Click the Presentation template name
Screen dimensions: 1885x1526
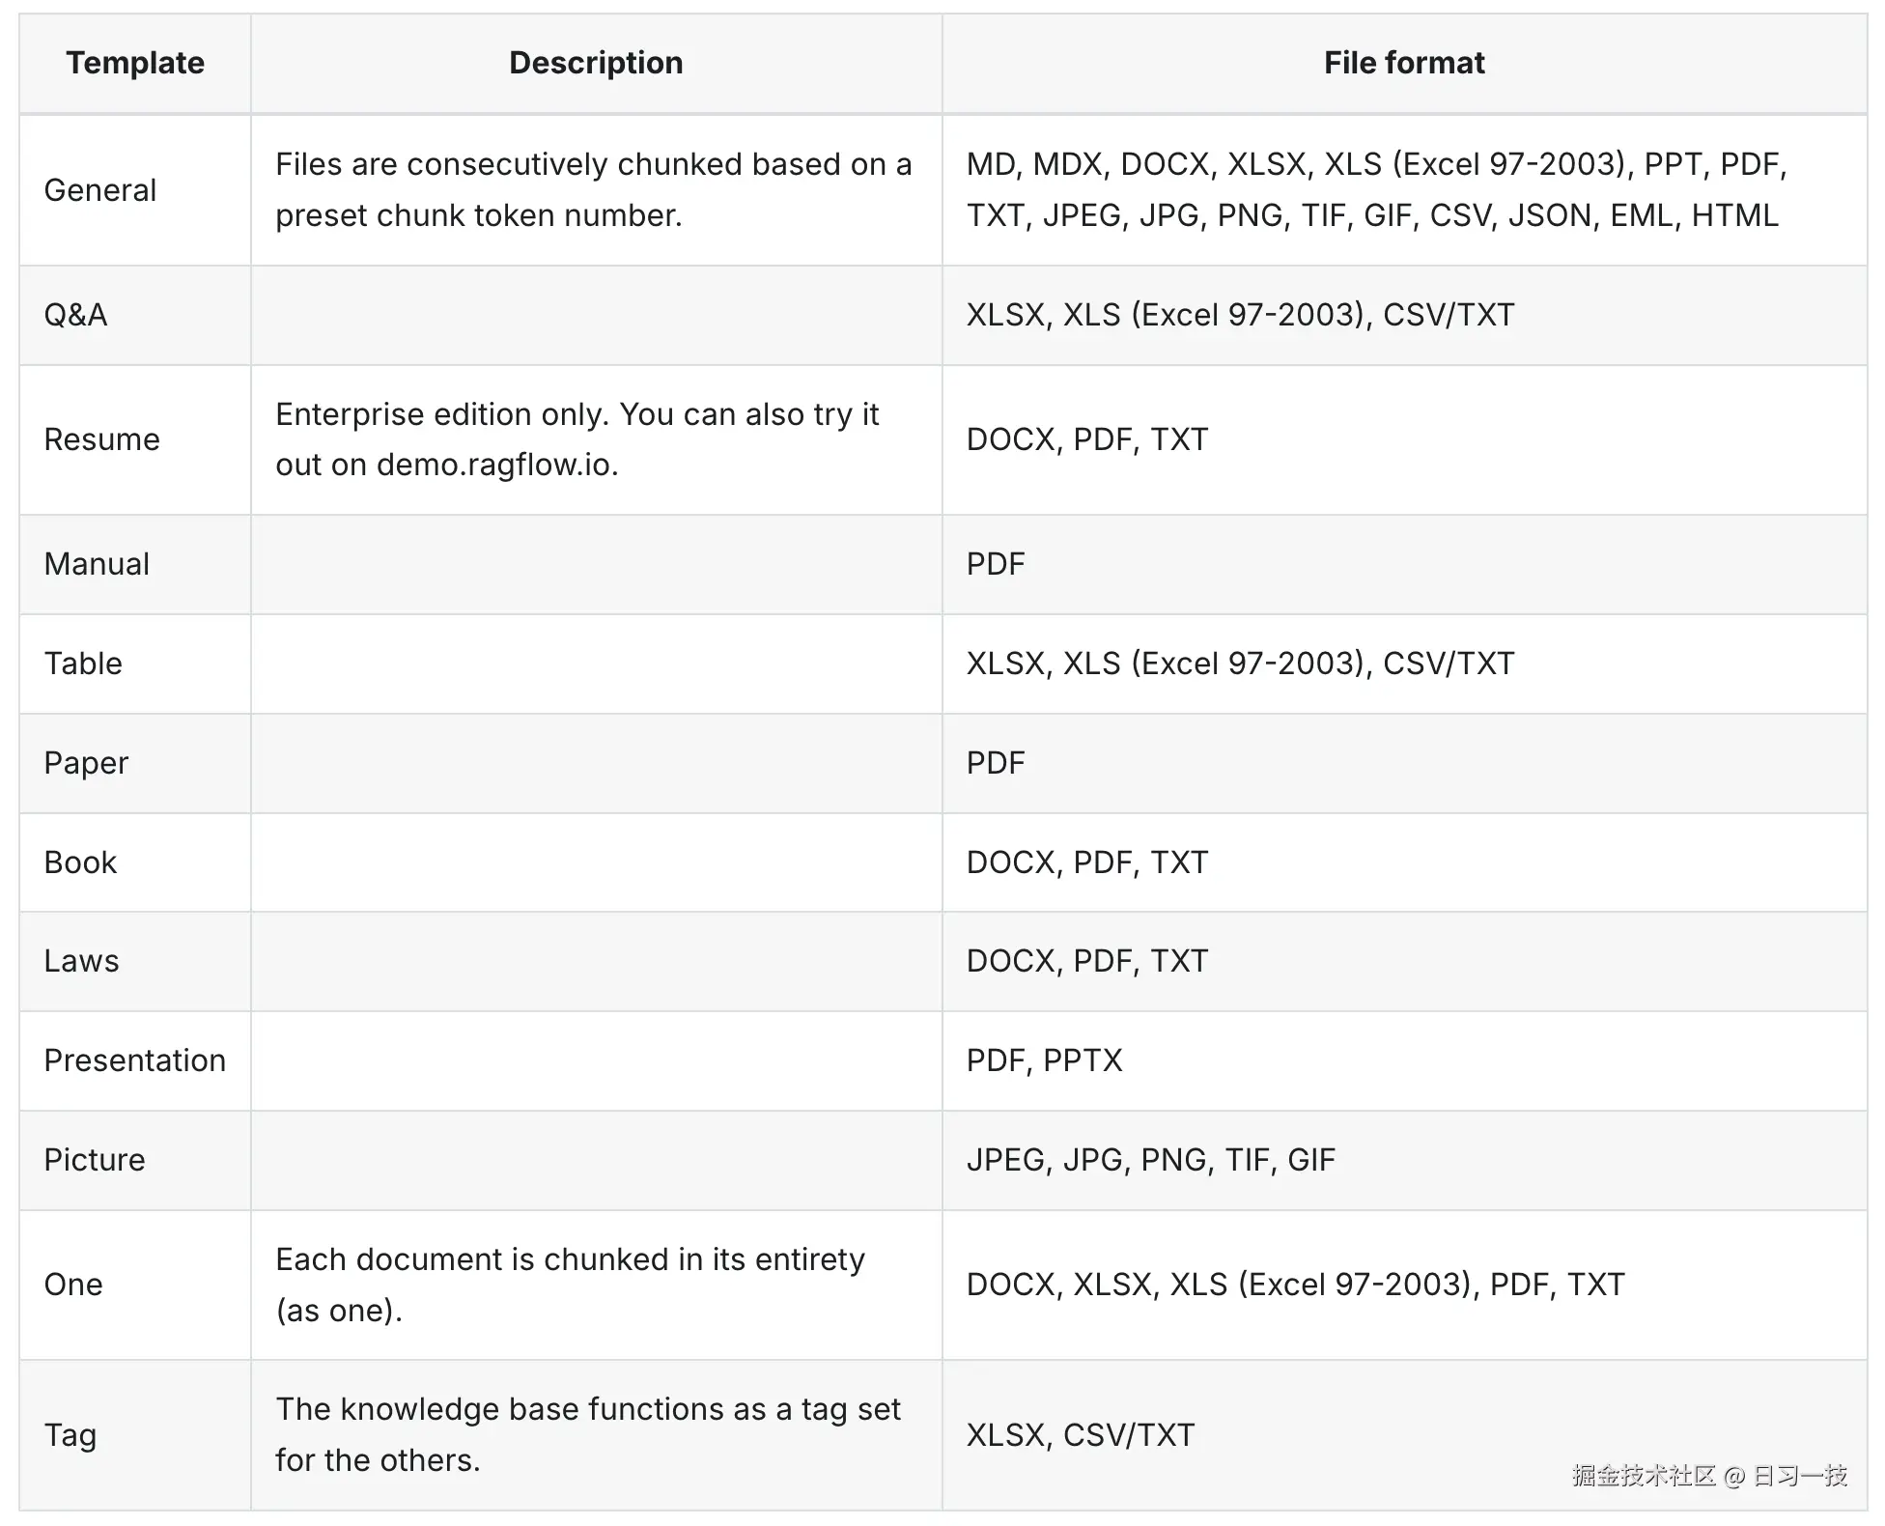(134, 1060)
